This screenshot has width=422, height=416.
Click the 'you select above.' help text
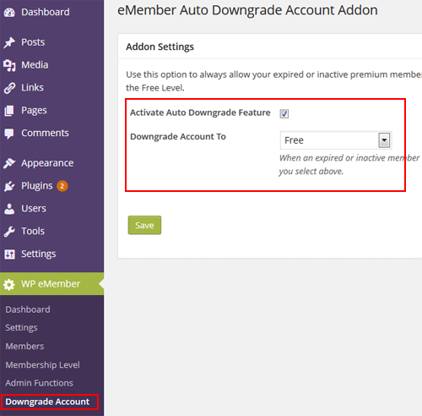point(311,172)
